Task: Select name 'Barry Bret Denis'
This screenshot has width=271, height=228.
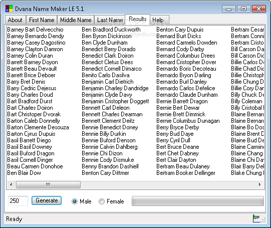Action: tap(26, 82)
